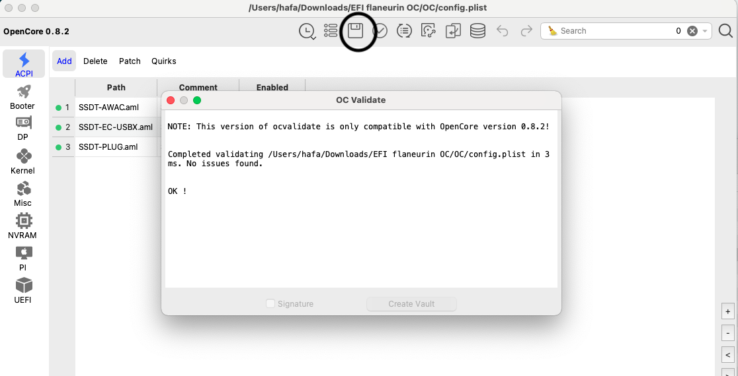The image size is (738, 376).
Task: Click the Create Vault button
Action: click(411, 303)
